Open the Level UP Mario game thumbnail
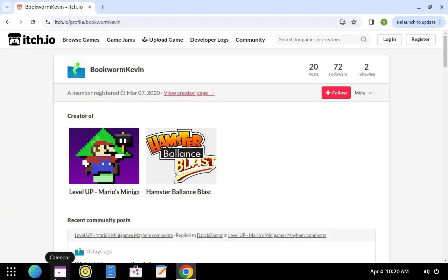Viewport: 448px width, 280px height. click(104, 156)
